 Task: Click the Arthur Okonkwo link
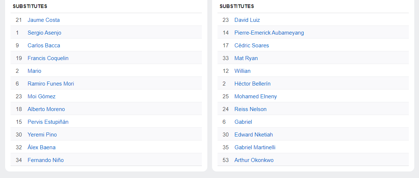(254, 160)
